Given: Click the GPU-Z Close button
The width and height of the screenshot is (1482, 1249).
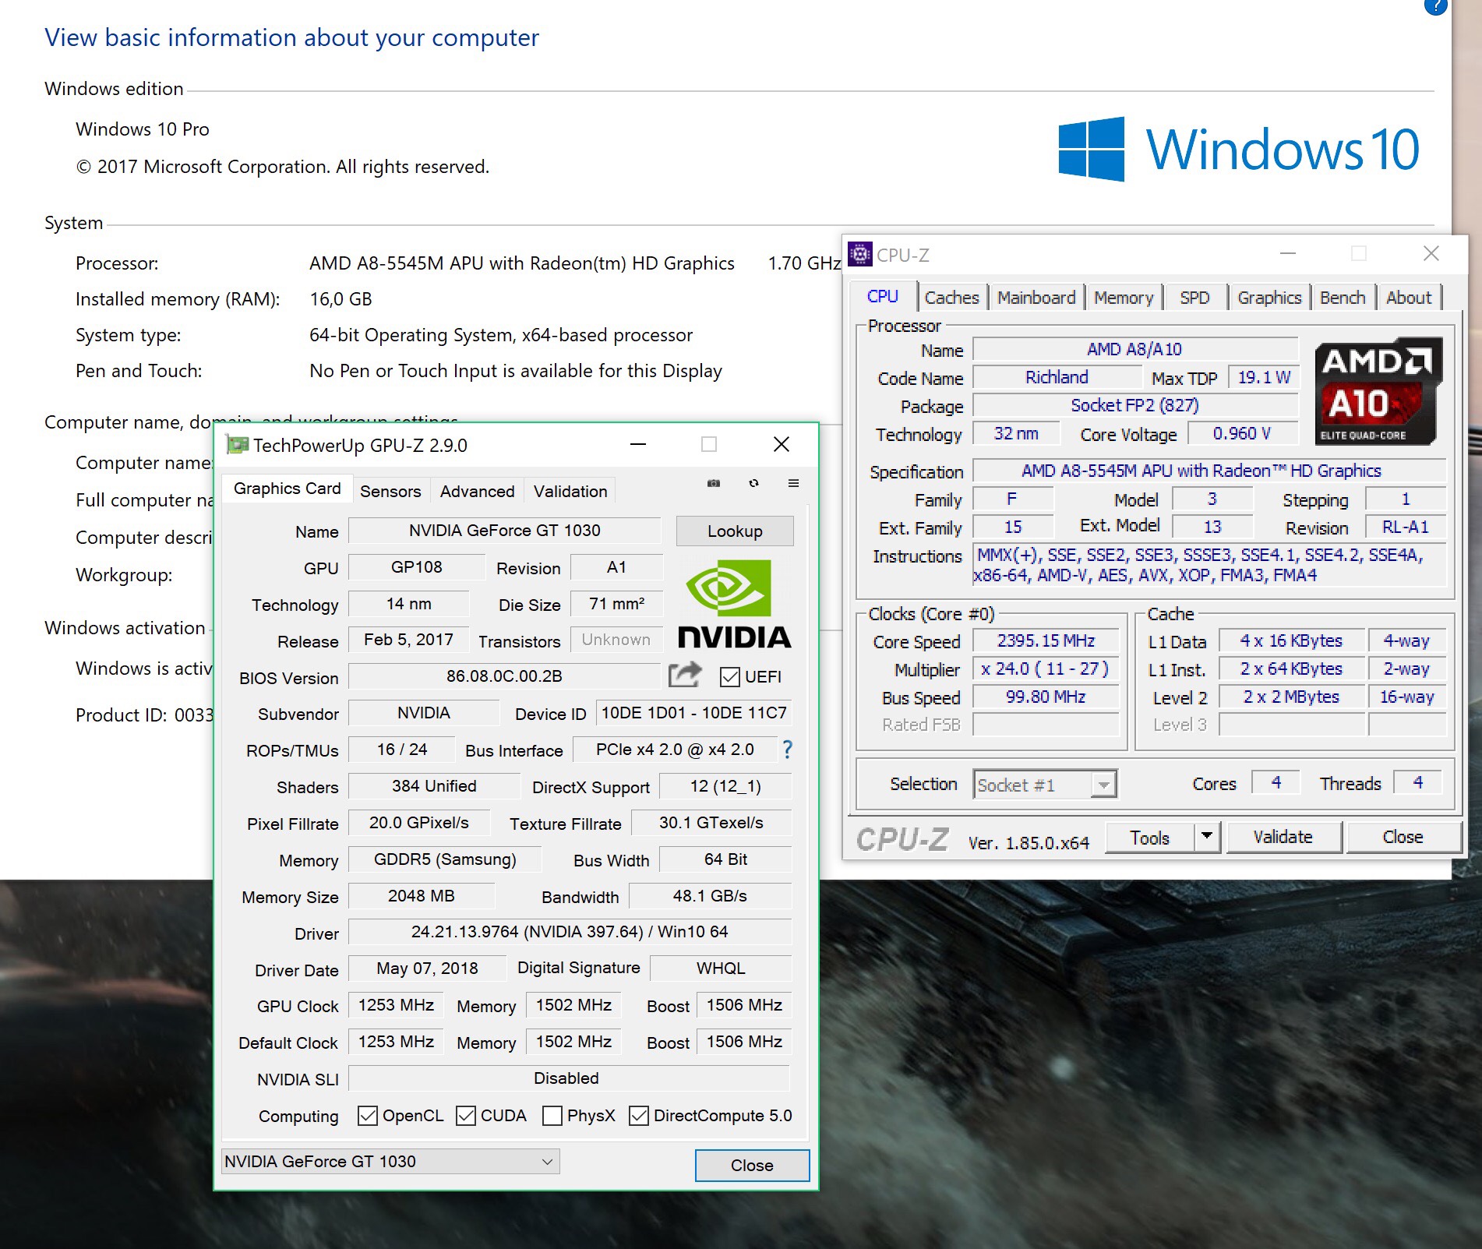Looking at the screenshot, I should [x=752, y=1165].
